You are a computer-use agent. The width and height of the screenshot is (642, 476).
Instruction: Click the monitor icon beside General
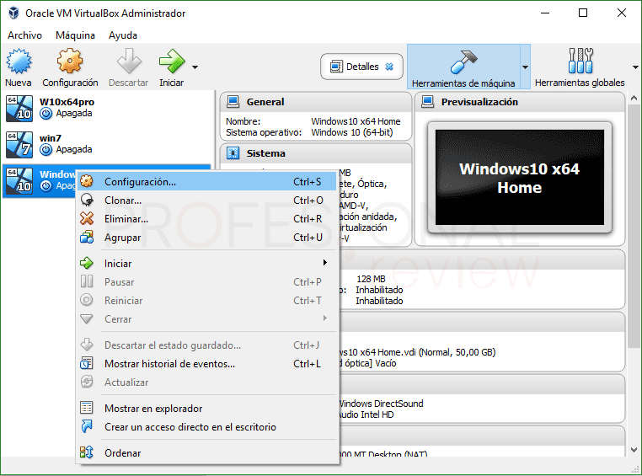click(233, 101)
